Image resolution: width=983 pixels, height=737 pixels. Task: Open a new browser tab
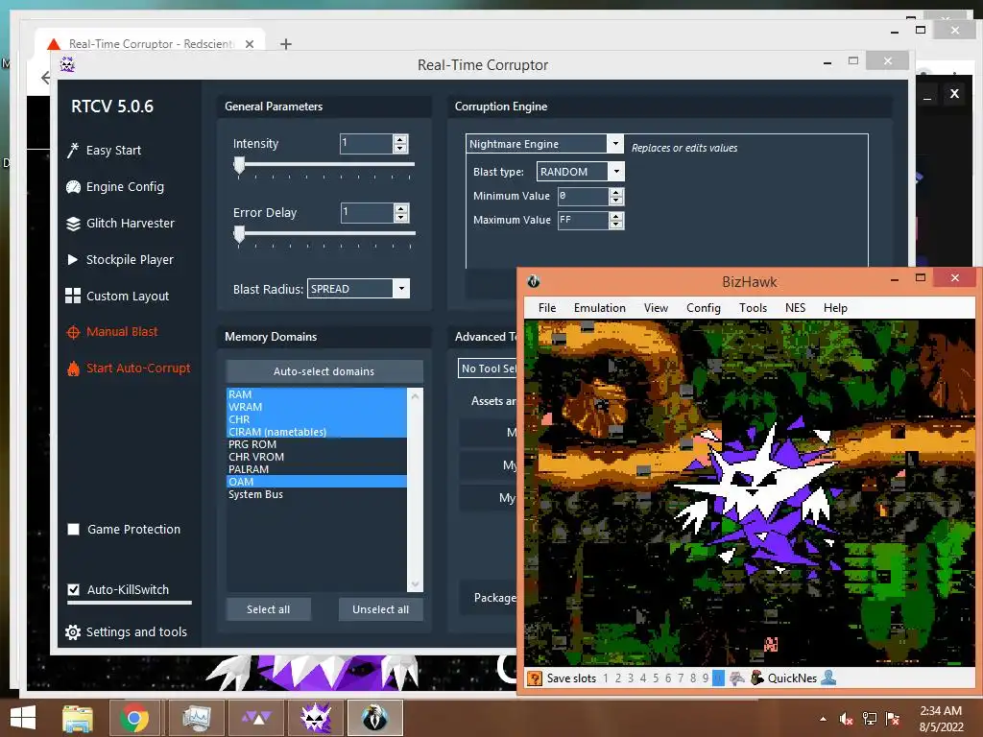286,44
